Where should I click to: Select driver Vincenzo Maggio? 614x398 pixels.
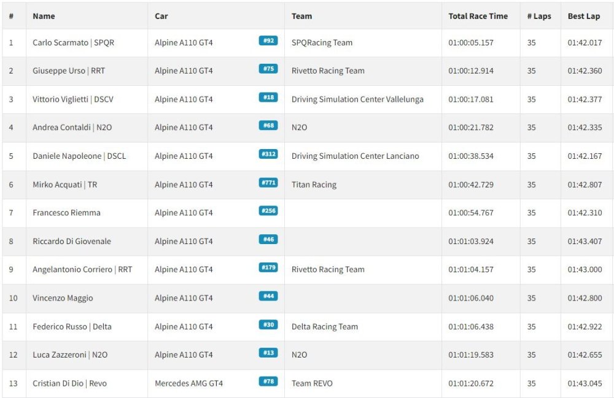pyautogui.click(x=63, y=298)
